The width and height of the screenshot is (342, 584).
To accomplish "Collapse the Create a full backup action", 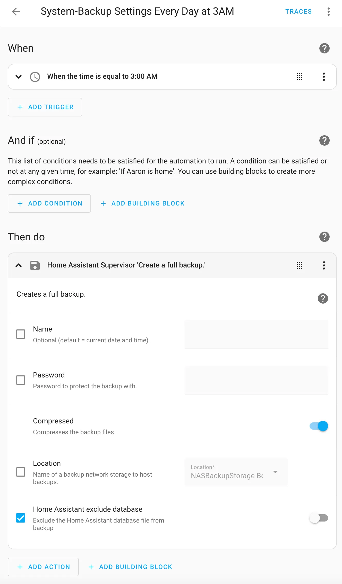I will [18, 265].
